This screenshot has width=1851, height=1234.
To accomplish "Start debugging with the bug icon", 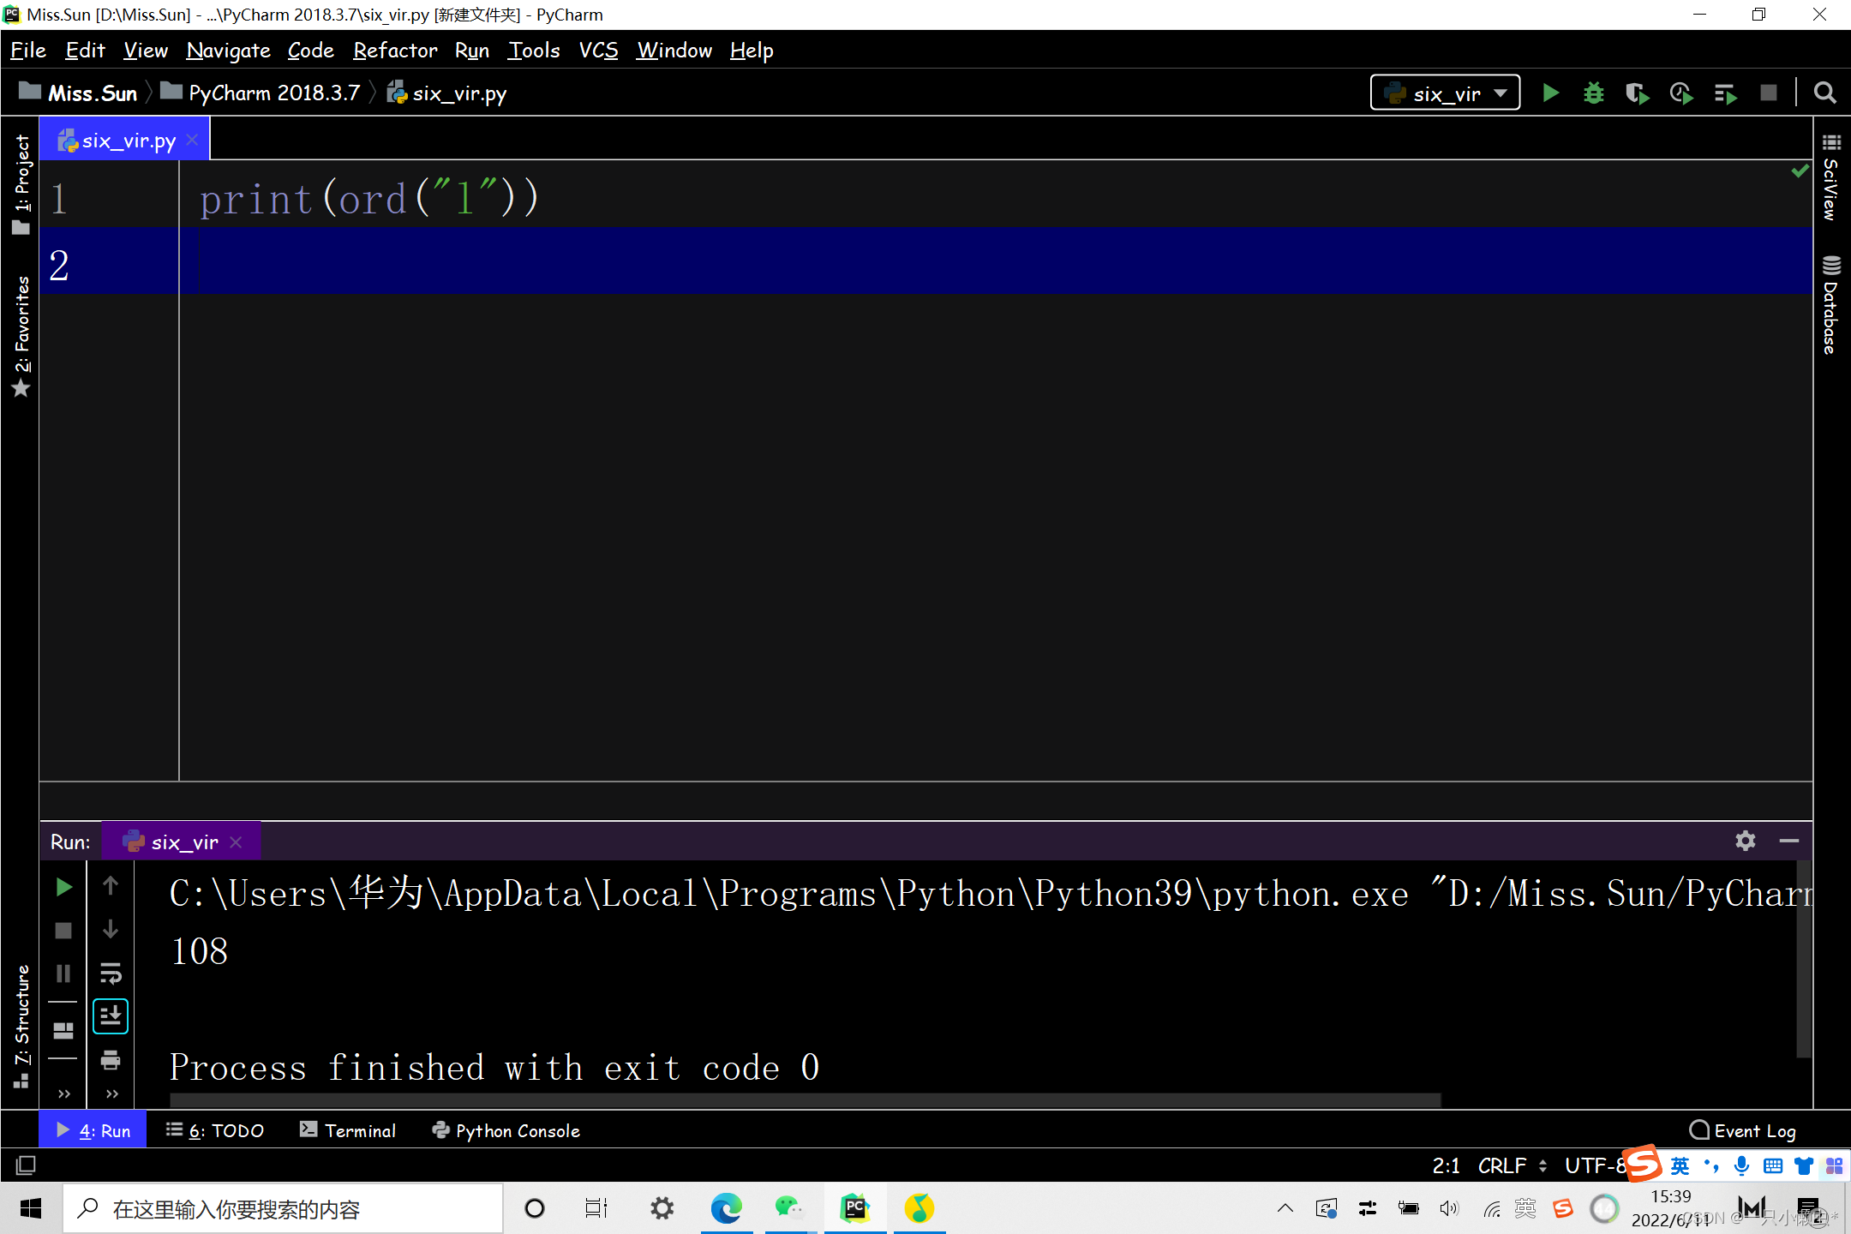I will coord(1593,93).
